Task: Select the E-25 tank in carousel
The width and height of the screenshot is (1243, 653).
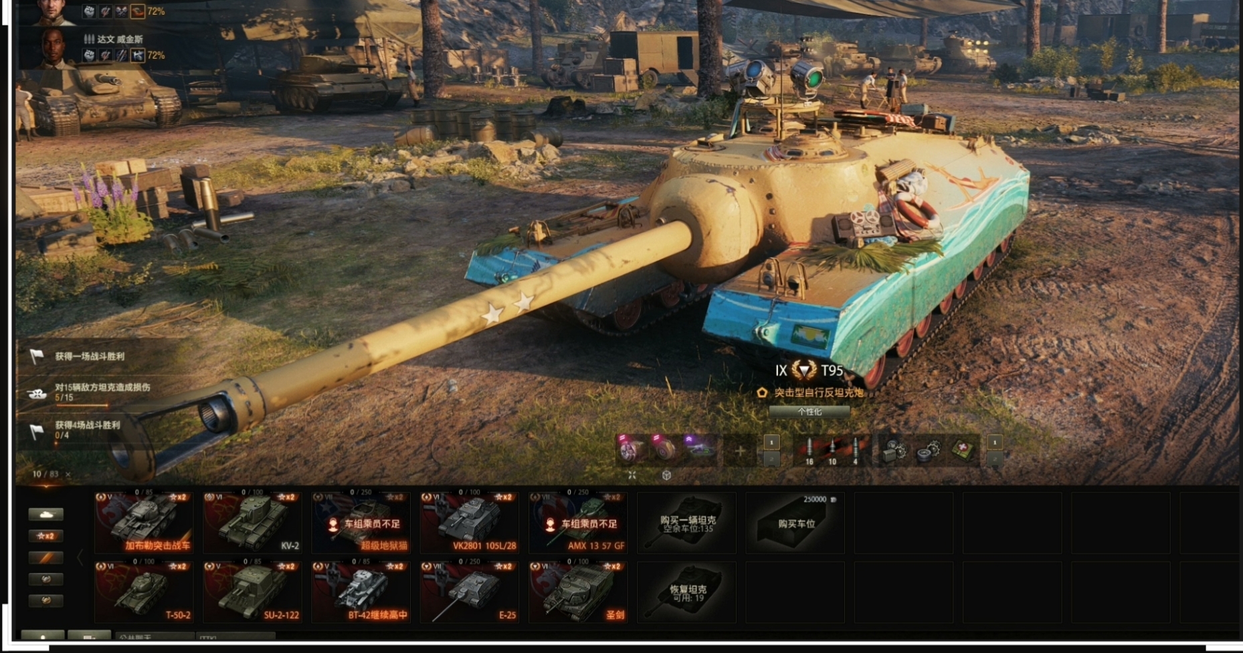Action: point(469,592)
